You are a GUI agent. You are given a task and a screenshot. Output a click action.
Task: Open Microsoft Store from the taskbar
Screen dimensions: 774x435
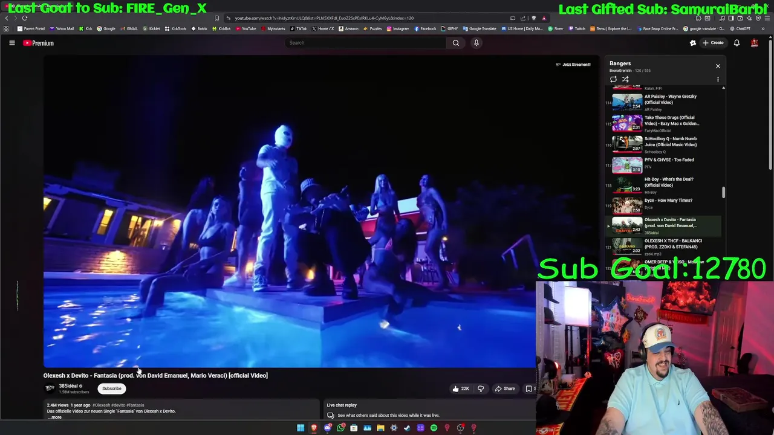[354, 428]
